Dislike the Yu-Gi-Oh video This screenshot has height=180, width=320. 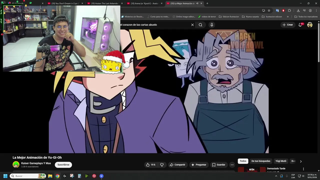coord(162,165)
